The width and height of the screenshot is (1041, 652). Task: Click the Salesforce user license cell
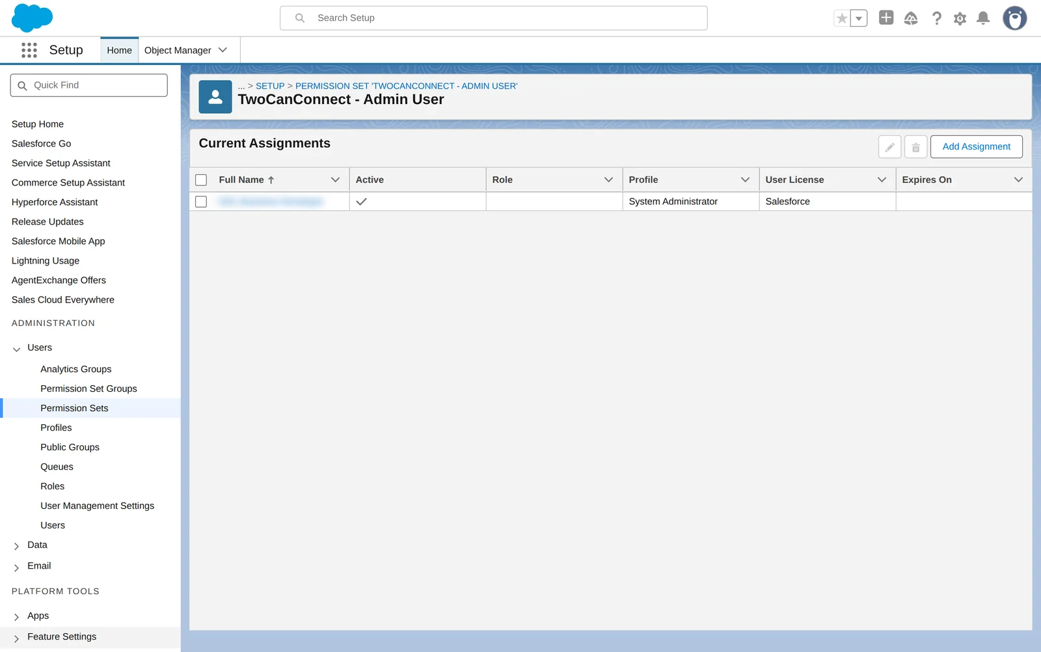(x=828, y=202)
